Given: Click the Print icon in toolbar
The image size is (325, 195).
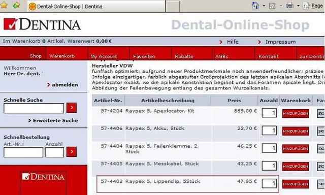Looking at the screenshot, I should (289, 6).
